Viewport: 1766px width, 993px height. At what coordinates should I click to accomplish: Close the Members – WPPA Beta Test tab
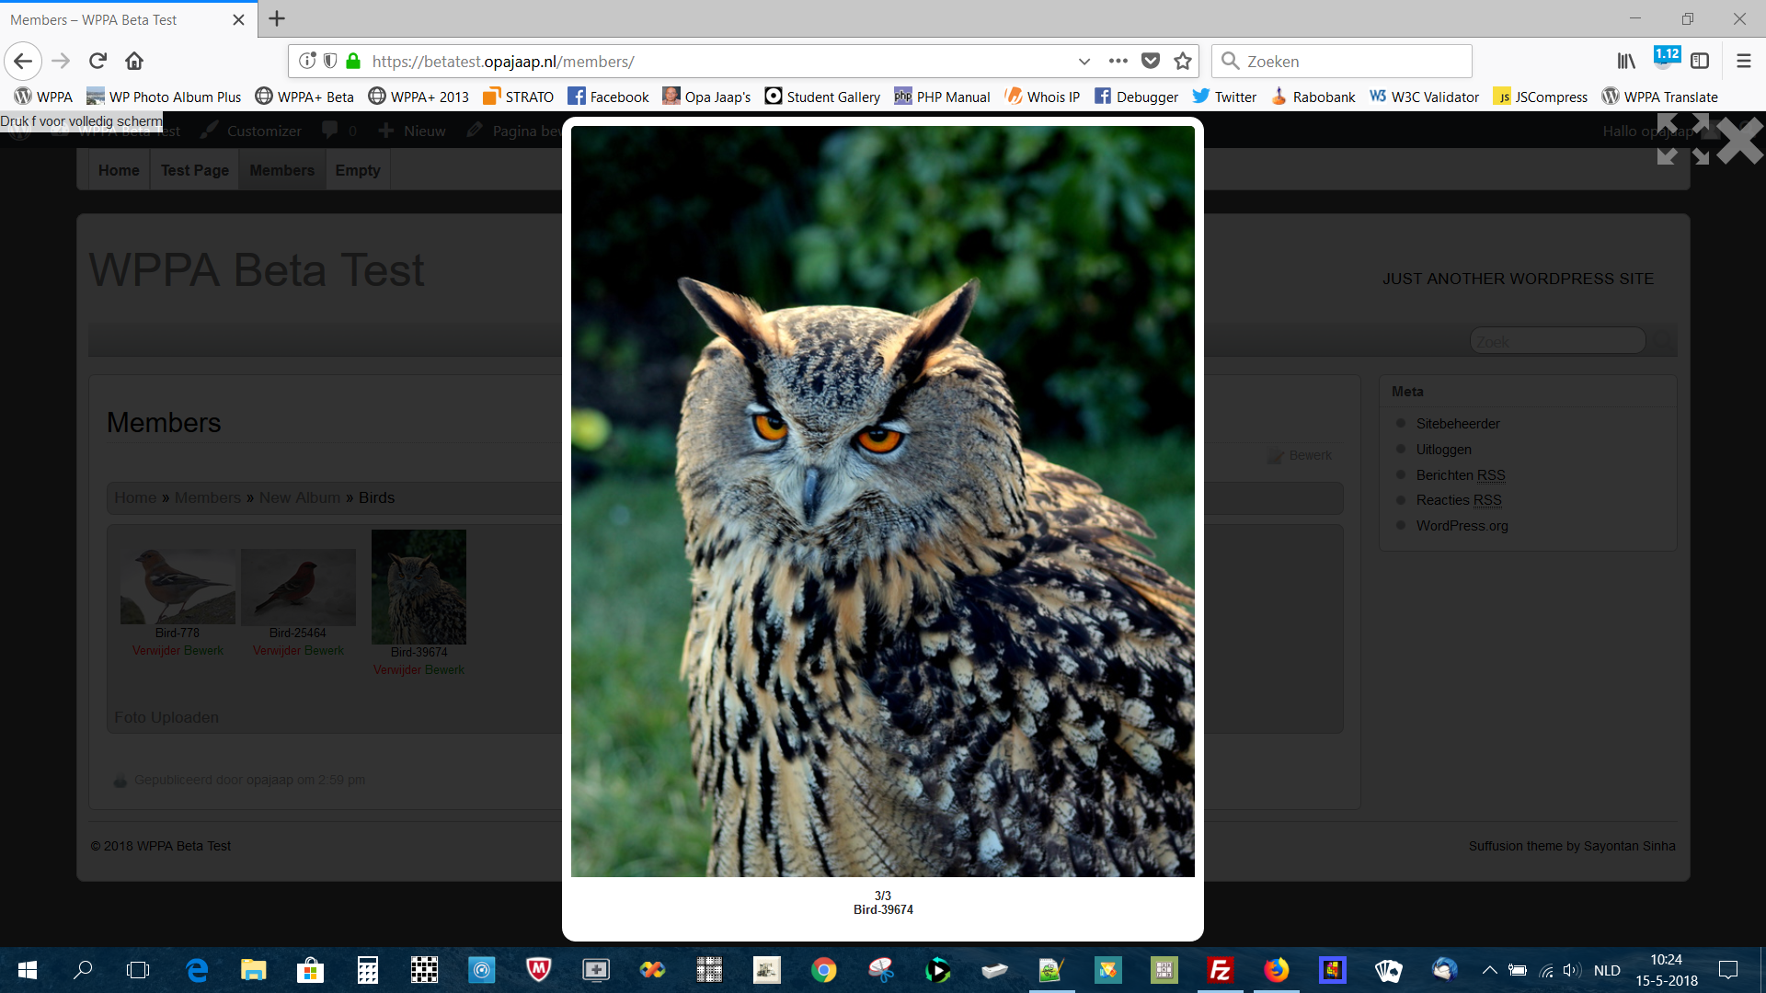[x=238, y=19]
